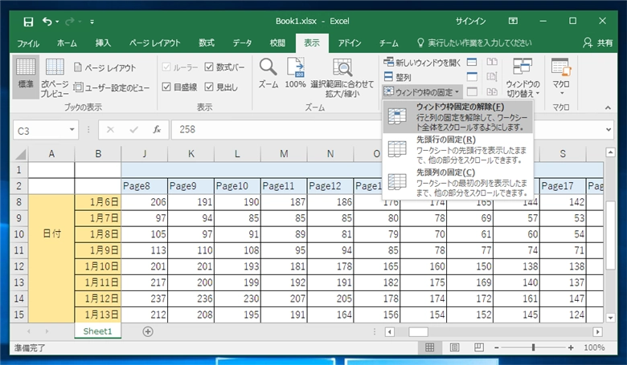The height and width of the screenshot is (365, 627).
Task: Click the zoom out minus button
Action: coord(496,348)
